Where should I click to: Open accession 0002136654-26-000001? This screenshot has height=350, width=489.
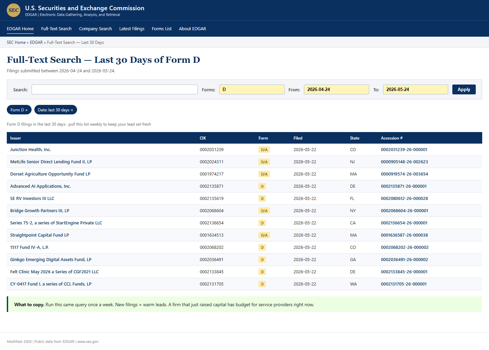click(x=404, y=223)
